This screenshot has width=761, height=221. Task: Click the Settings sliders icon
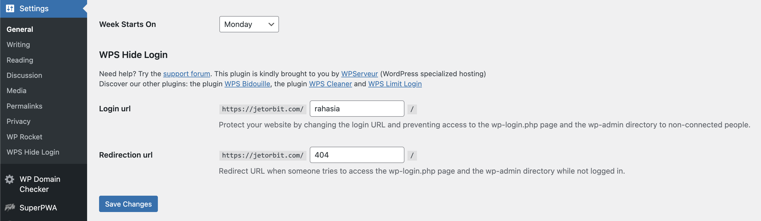click(x=10, y=8)
